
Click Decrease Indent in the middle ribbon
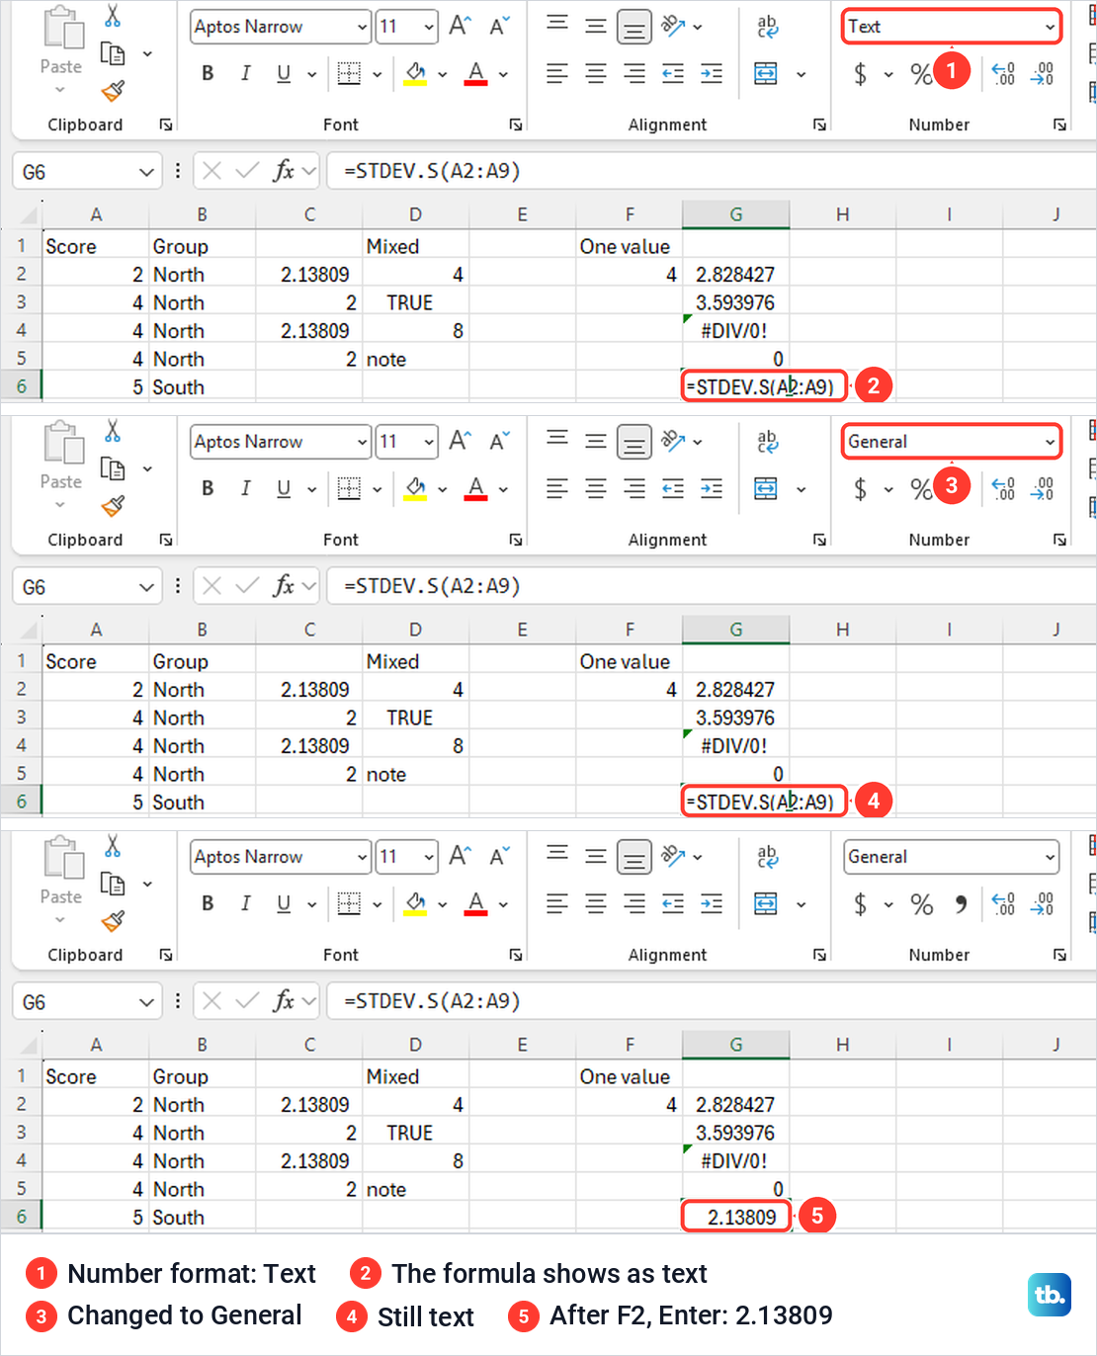point(673,488)
